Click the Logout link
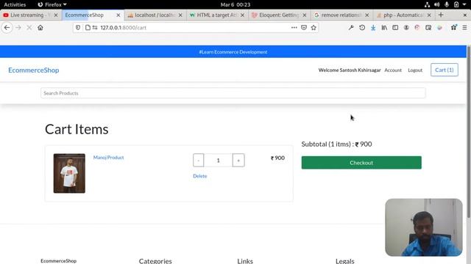 [415, 70]
